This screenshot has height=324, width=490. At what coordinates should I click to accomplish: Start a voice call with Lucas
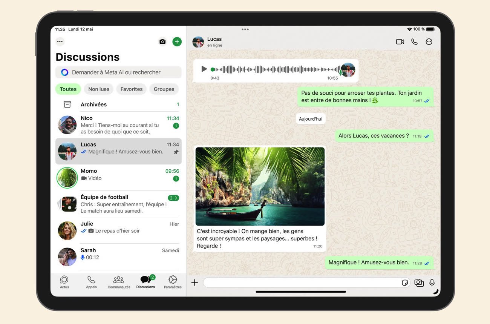[414, 42]
